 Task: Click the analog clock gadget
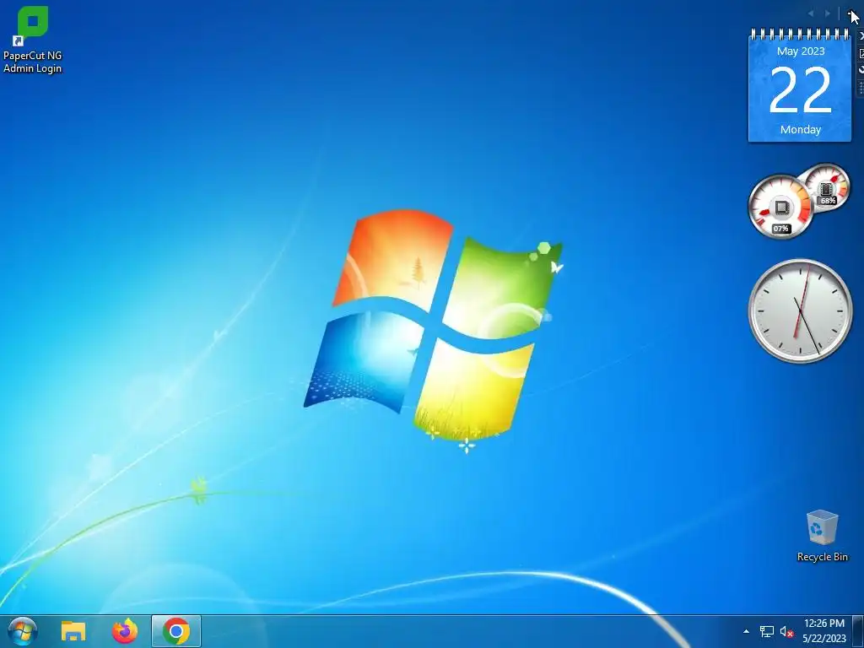pos(800,310)
